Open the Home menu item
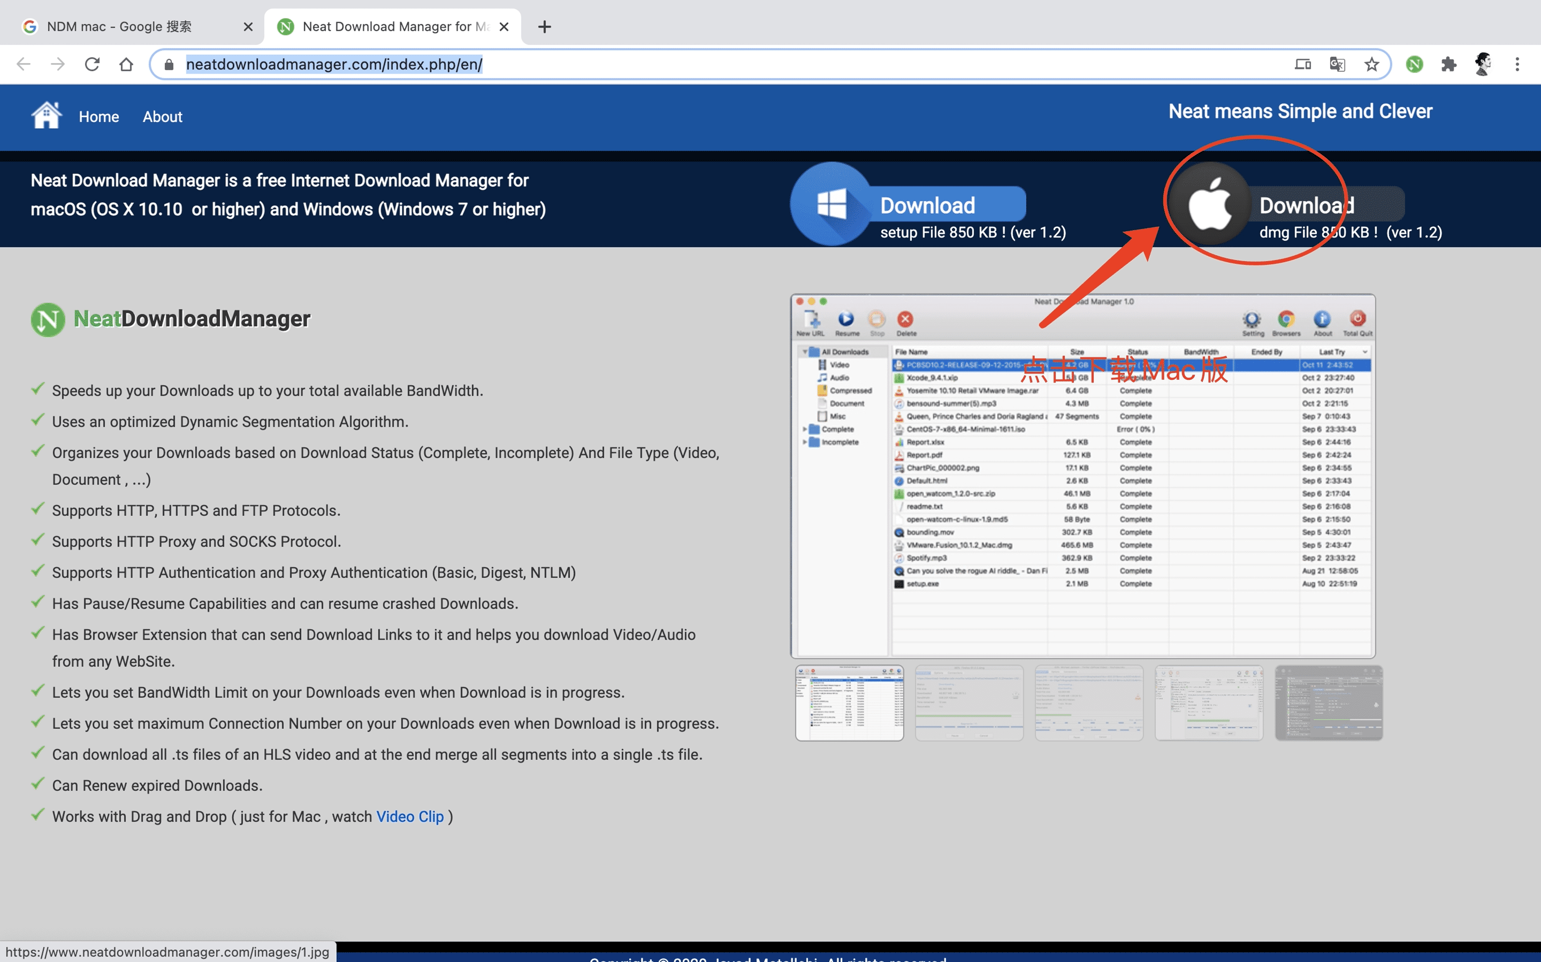Viewport: 1541px width, 962px height. [x=98, y=117]
